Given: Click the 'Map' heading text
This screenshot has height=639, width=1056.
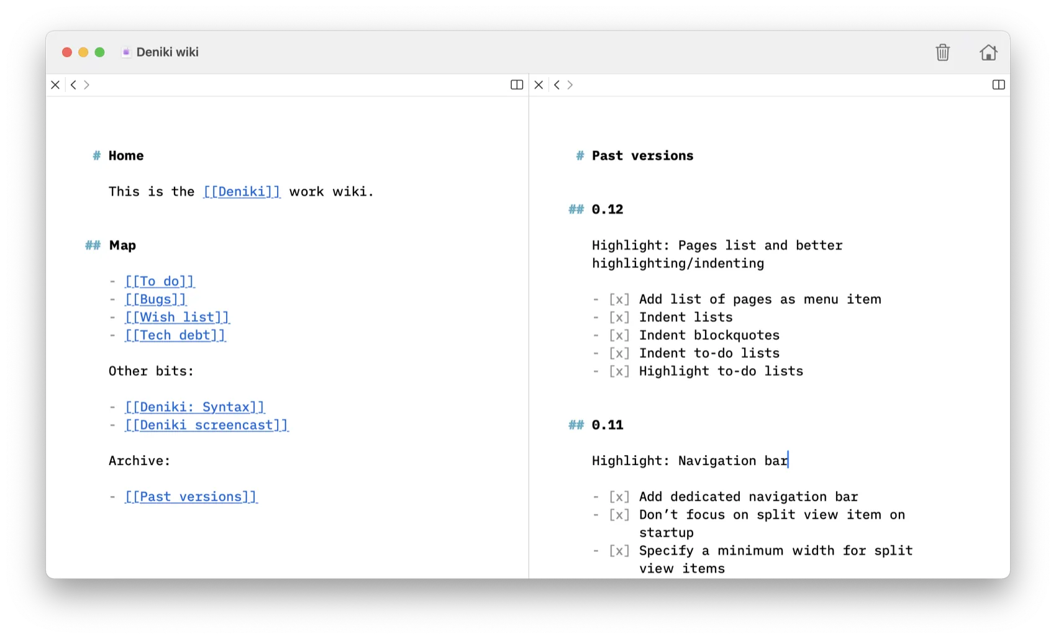Looking at the screenshot, I should [122, 246].
